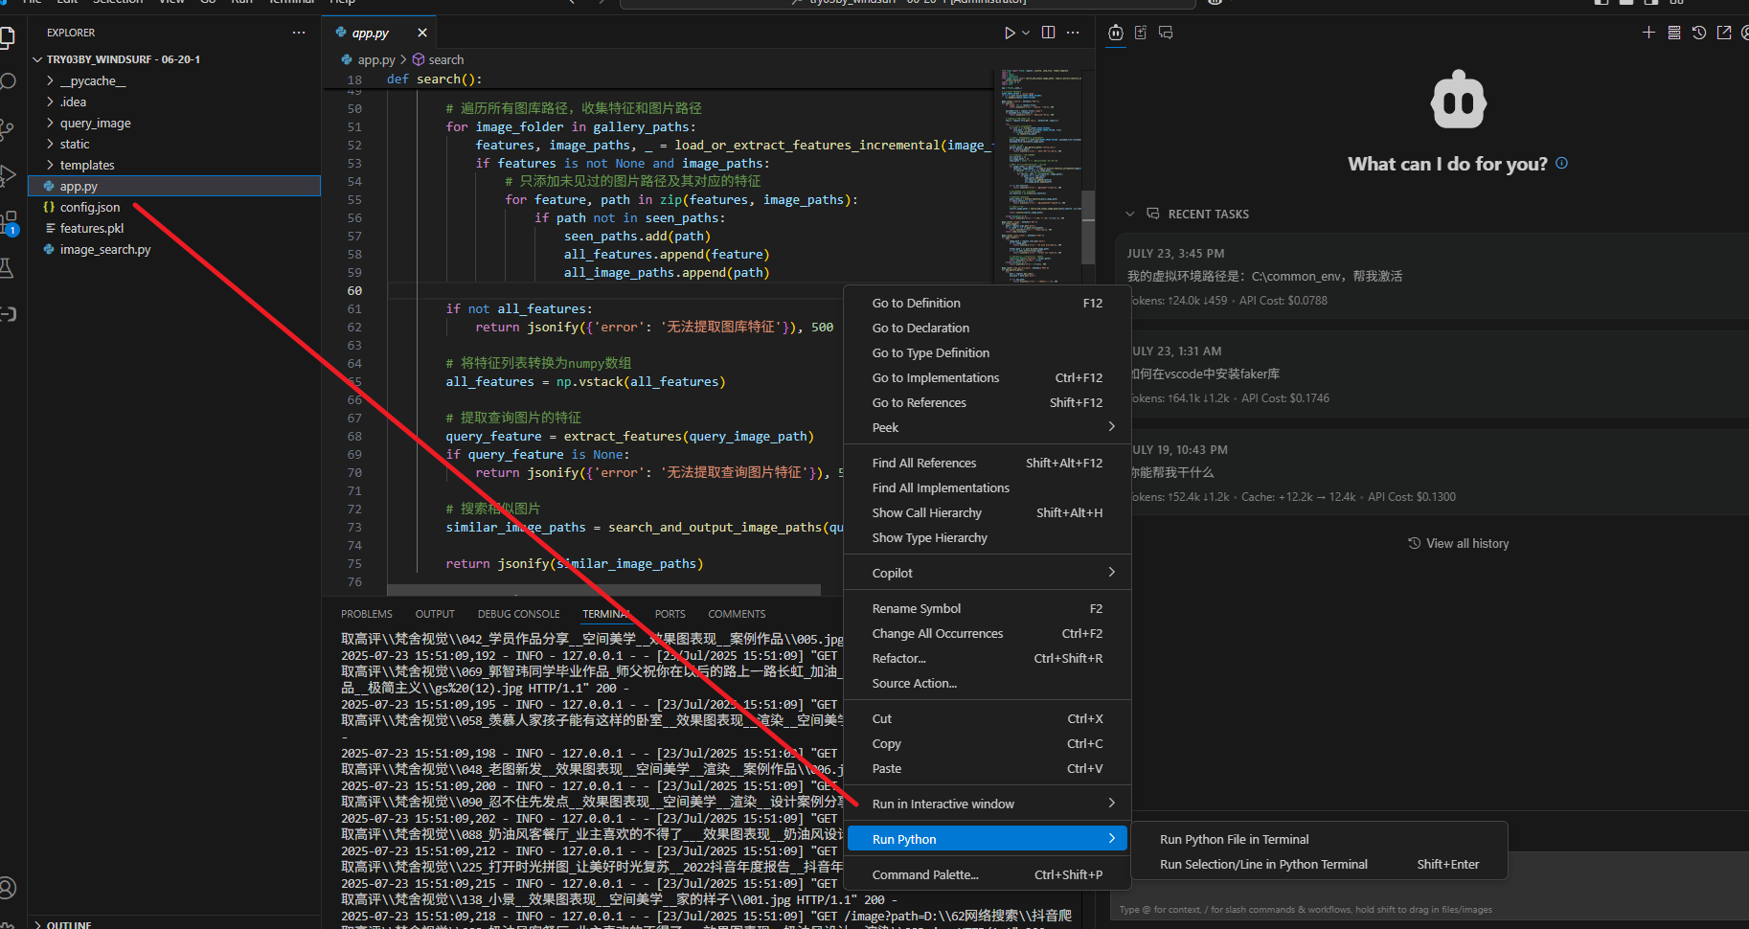Open Command Palette from context menu
The height and width of the screenshot is (929, 1749).
coord(988,874)
